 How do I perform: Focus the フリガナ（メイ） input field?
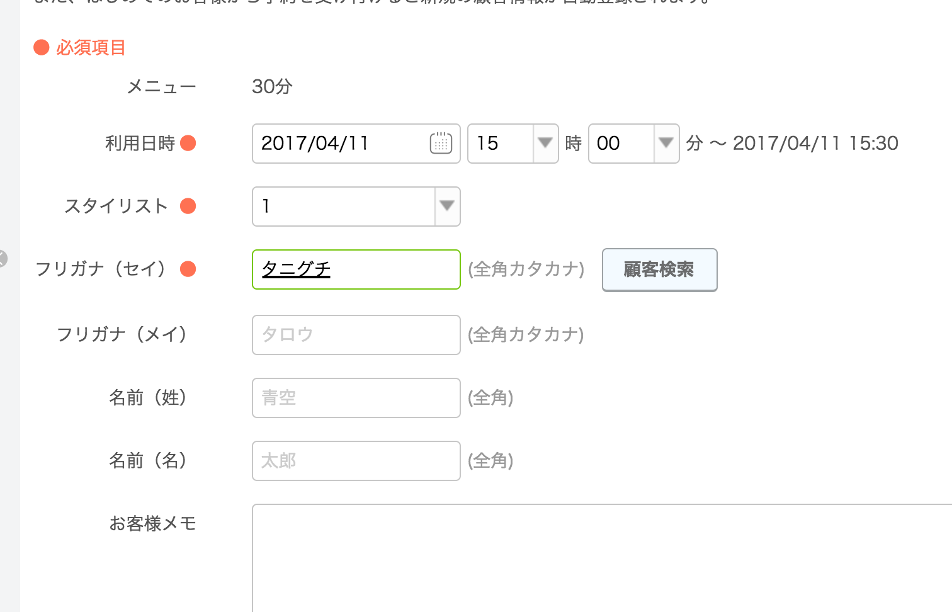[x=356, y=335]
